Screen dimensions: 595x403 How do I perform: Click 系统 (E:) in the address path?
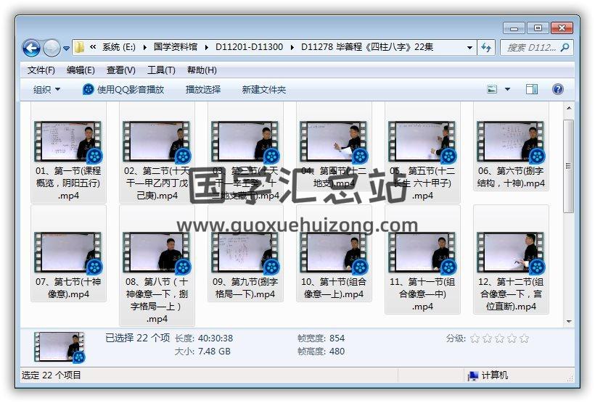(119, 47)
